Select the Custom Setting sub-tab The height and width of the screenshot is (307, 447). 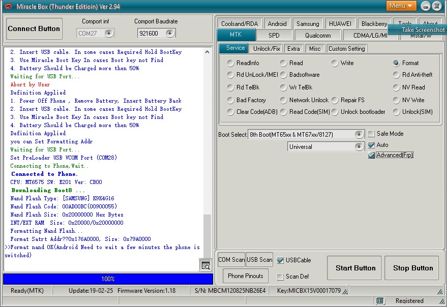[x=347, y=48]
